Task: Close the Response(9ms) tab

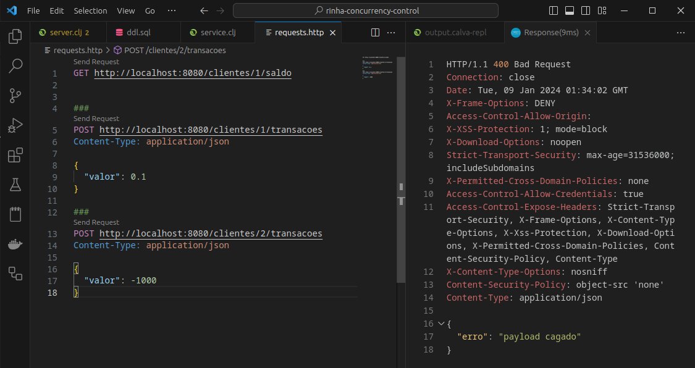Action: [x=588, y=32]
